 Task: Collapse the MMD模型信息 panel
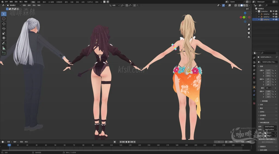(x=268, y=122)
